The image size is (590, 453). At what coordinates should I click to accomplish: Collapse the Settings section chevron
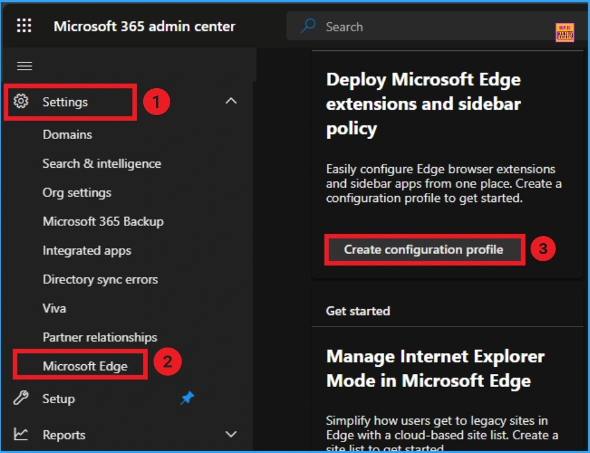(231, 101)
